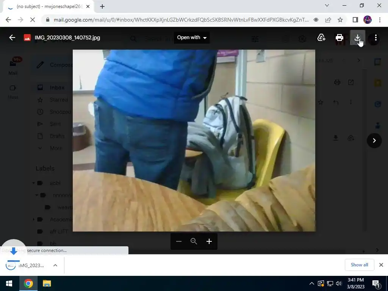Open the Chrome profile avatar

tap(368, 20)
